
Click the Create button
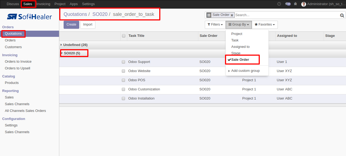click(71, 24)
